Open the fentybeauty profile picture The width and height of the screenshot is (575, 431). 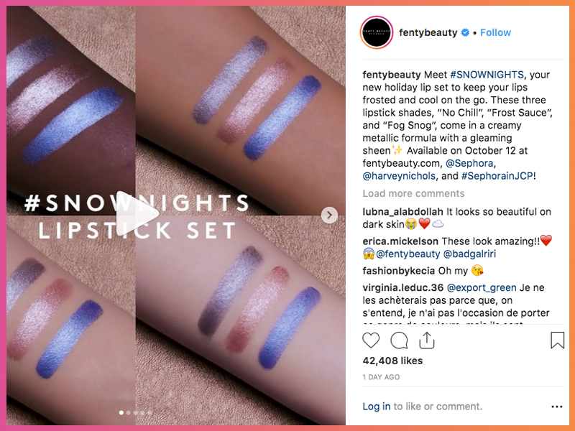tap(377, 32)
